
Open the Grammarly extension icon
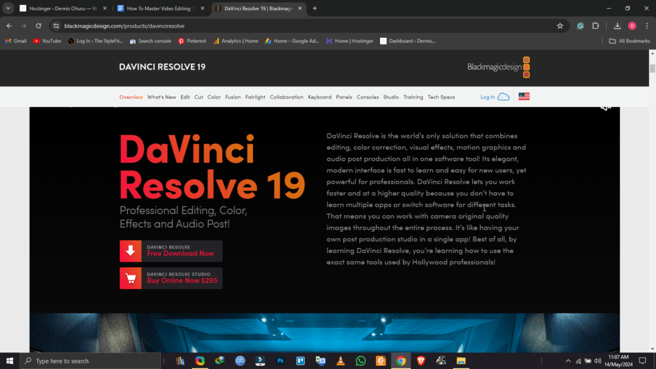click(580, 26)
